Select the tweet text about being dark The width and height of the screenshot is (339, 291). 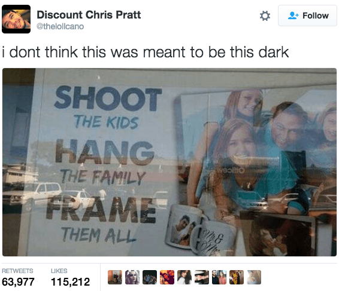click(x=146, y=52)
